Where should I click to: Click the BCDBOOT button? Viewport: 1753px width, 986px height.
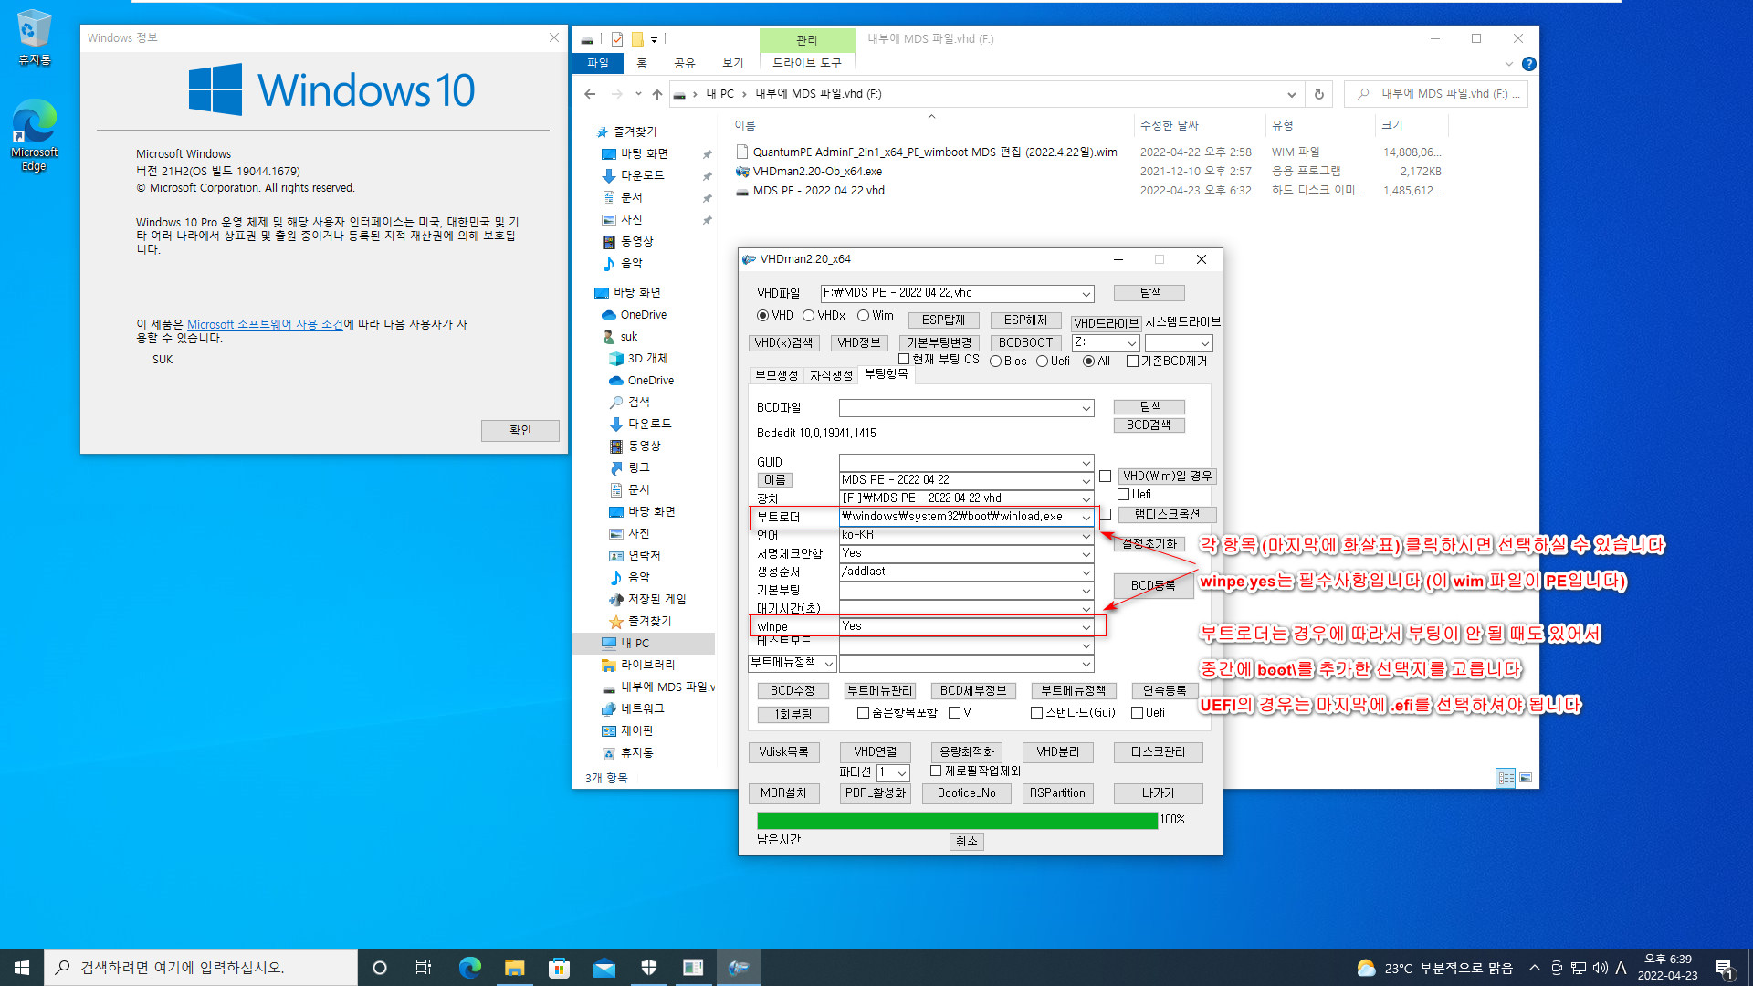tap(1025, 343)
